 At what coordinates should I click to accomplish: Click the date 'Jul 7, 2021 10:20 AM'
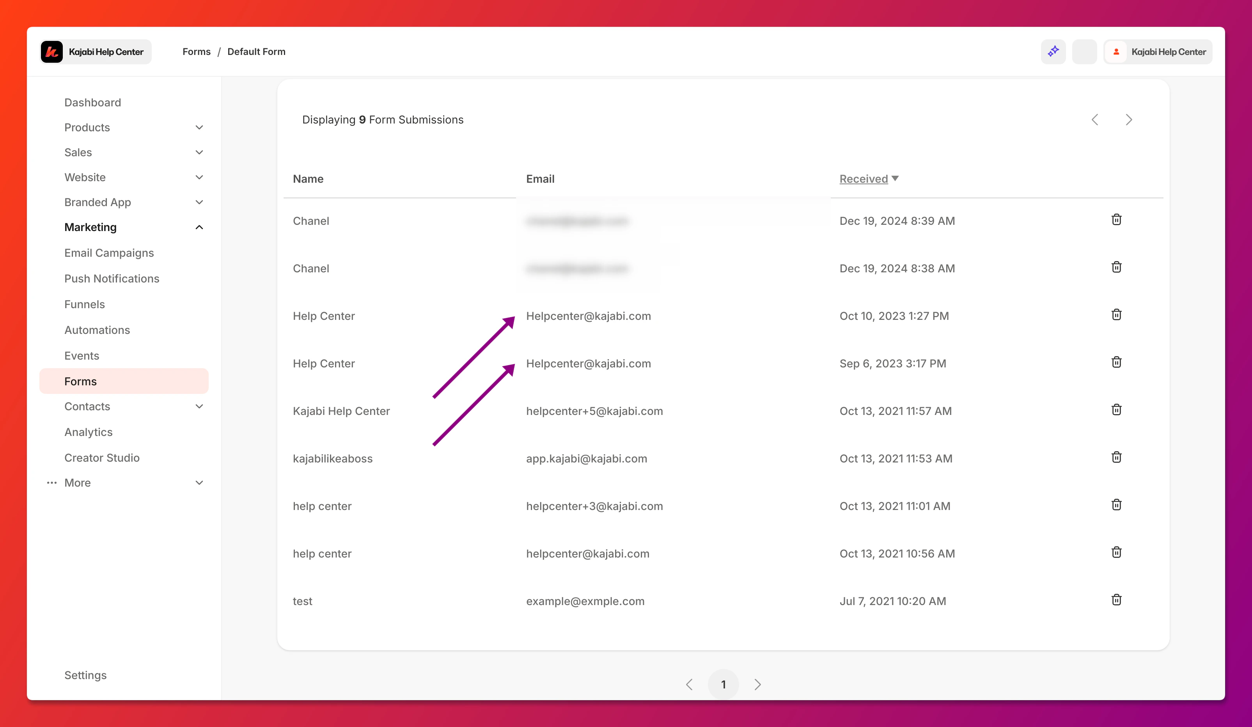coord(893,601)
